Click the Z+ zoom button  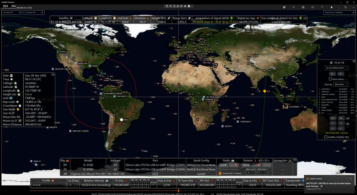(333, 128)
